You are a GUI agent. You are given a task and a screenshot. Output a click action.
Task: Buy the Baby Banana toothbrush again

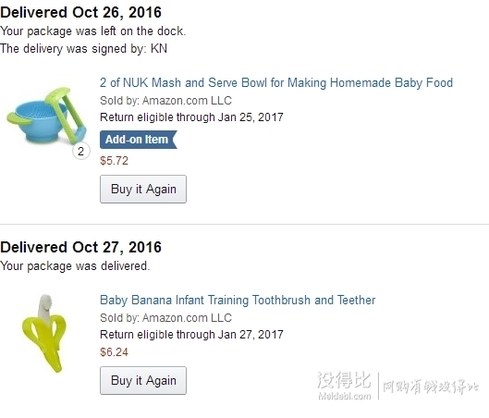[x=143, y=381]
